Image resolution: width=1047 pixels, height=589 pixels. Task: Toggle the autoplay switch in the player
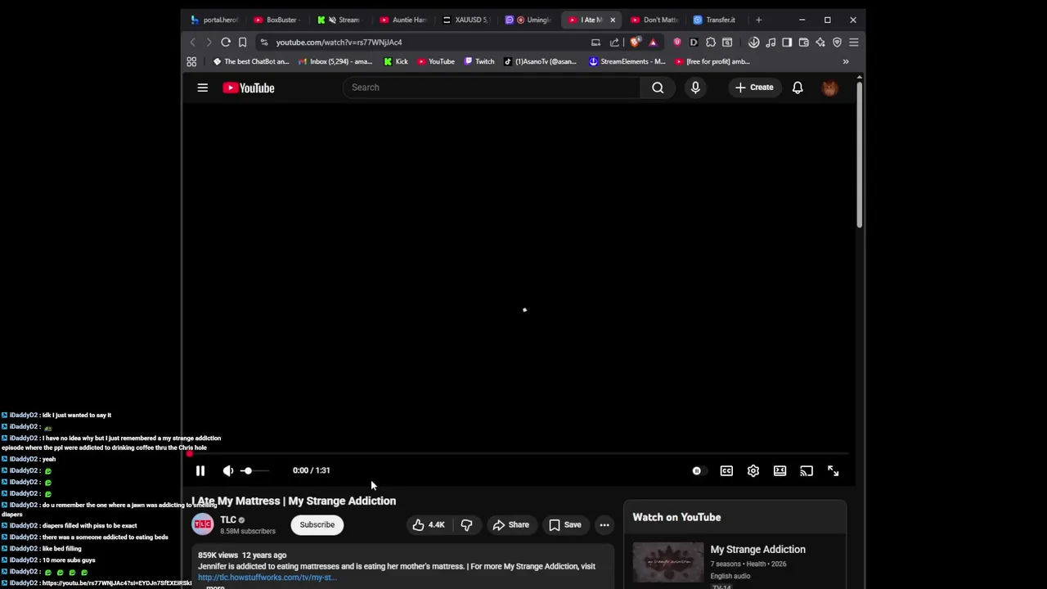click(x=697, y=470)
